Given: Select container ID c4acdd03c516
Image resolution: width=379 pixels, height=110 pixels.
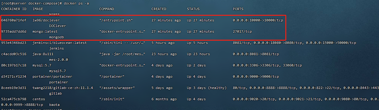Looking at the screenshot, I should click(14, 54).
